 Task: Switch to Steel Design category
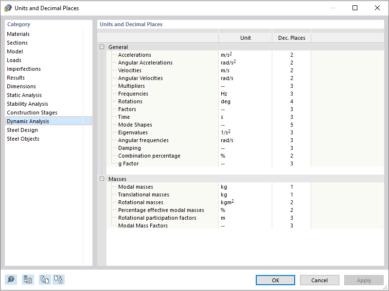pyautogui.click(x=22, y=130)
